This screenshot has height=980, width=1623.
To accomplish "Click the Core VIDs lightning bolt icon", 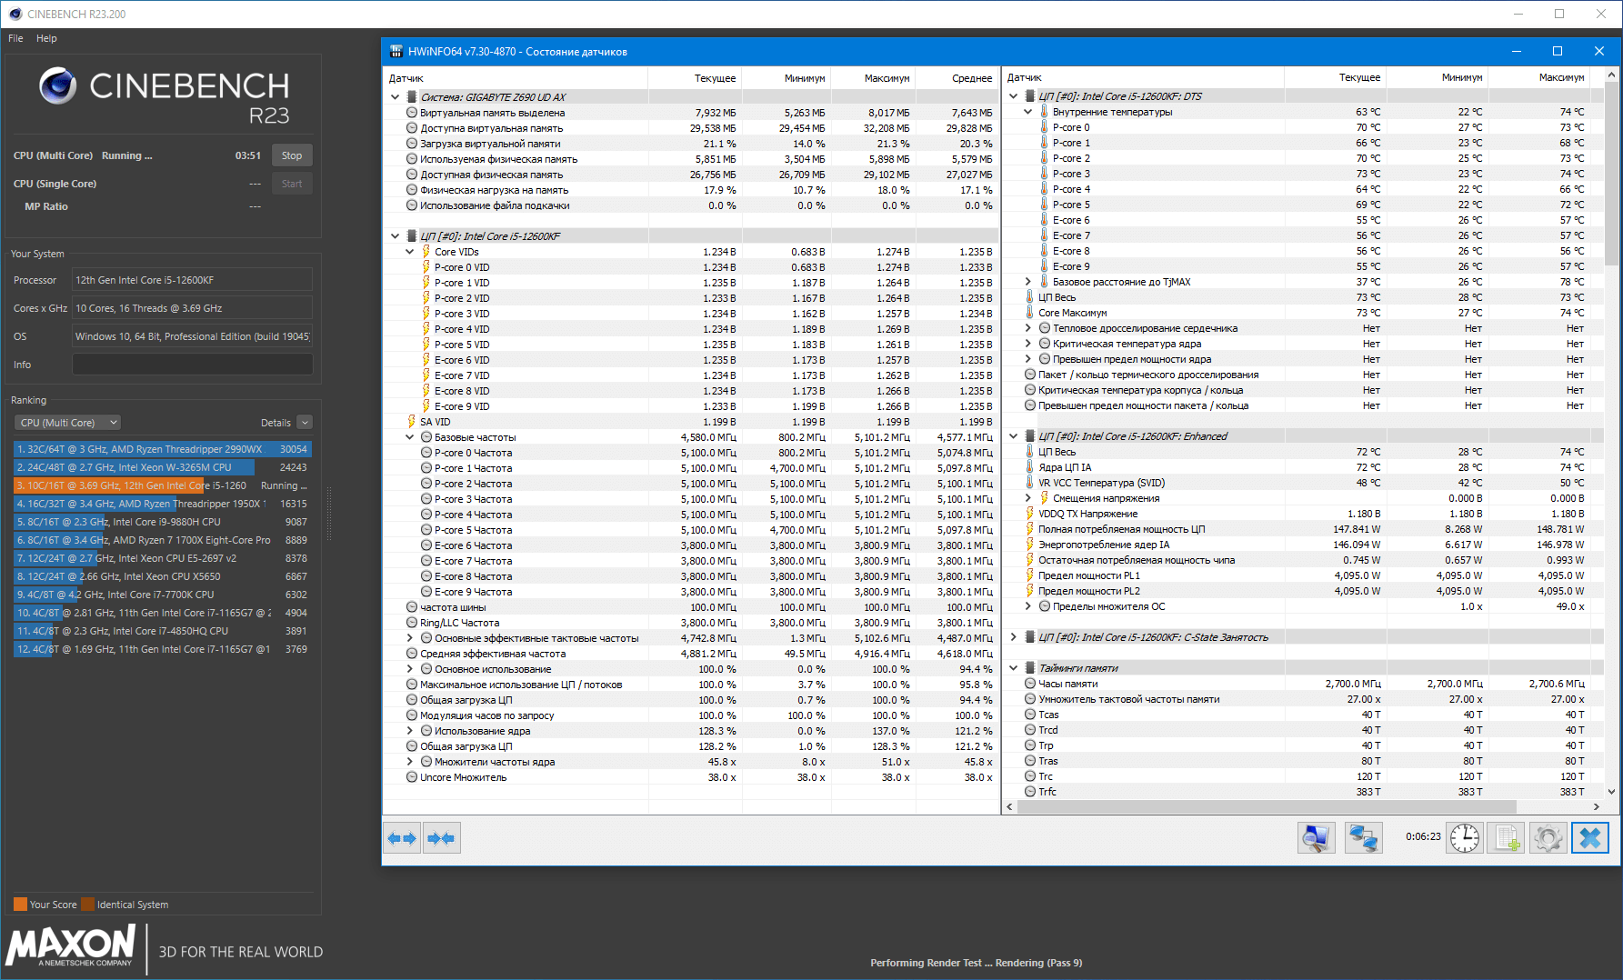I will pos(426,252).
